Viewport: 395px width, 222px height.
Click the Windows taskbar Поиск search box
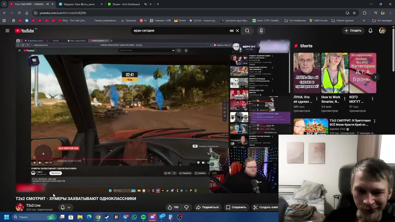34,217
